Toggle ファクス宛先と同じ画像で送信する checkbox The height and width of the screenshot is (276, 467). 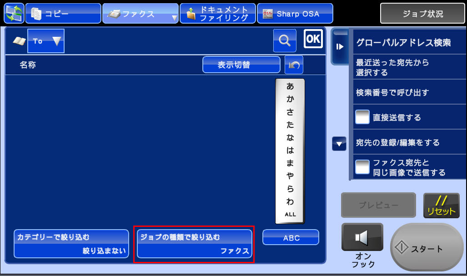(x=362, y=167)
